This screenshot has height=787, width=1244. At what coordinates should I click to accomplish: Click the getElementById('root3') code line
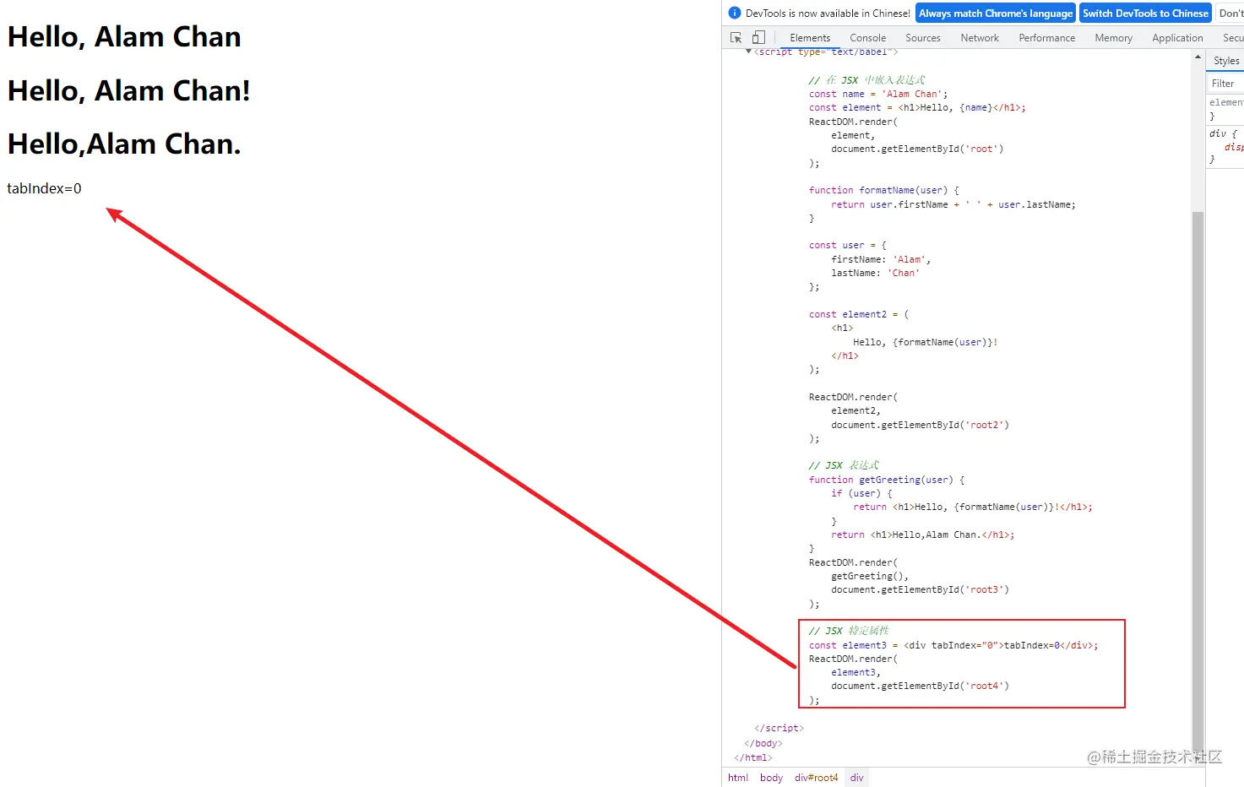click(x=920, y=589)
